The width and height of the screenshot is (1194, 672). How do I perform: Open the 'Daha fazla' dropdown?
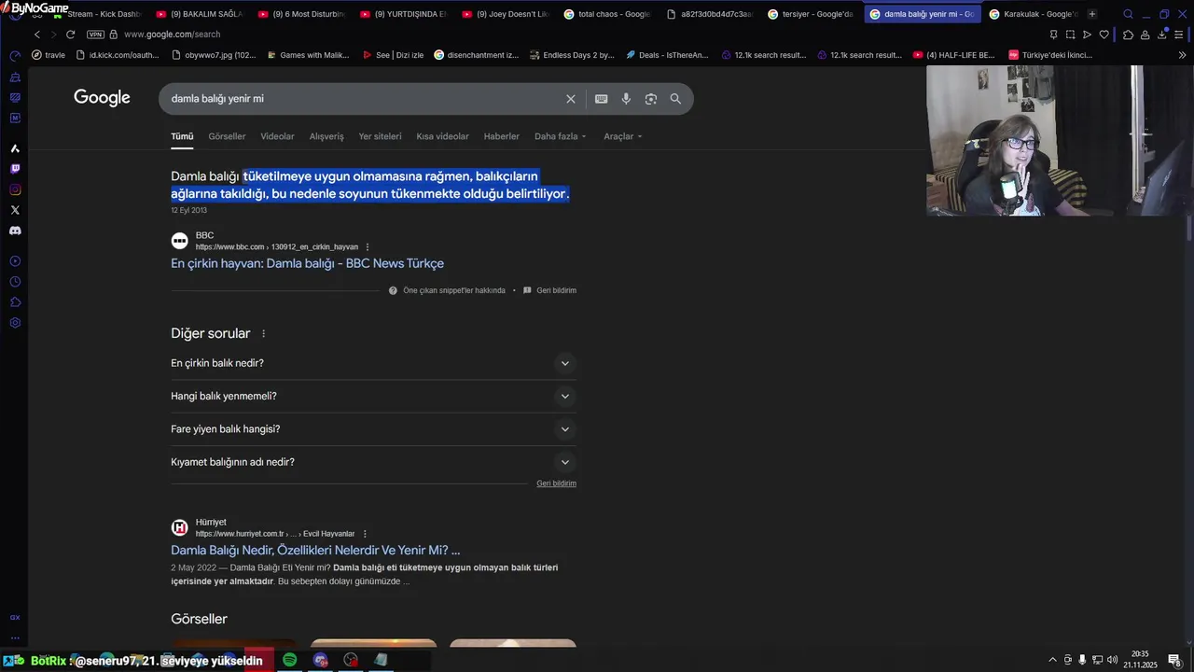pos(561,136)
